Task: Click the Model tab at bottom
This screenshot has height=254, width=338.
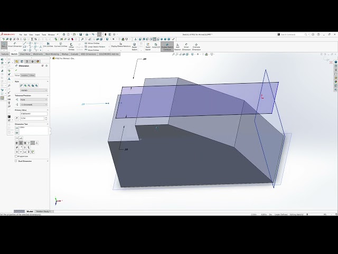Action: point(30,212)
